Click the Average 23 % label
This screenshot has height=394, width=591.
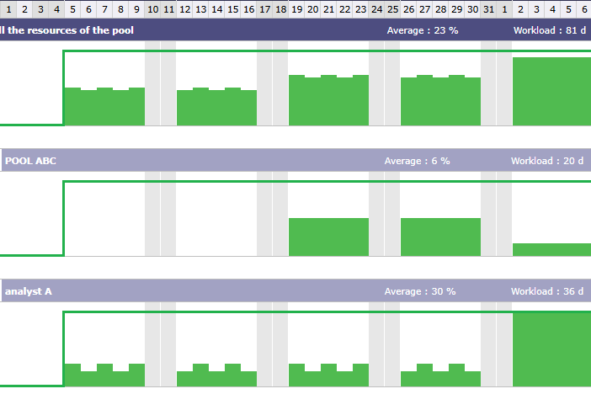[x=422, y=31]
